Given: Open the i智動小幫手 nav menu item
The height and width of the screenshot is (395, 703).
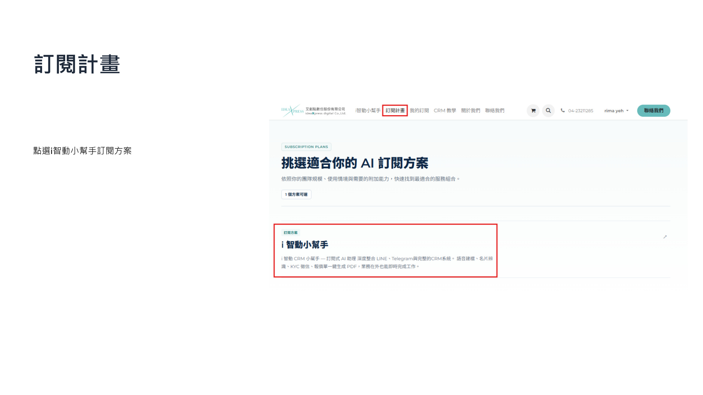Looking at the screenshot, I should [368, 110].
